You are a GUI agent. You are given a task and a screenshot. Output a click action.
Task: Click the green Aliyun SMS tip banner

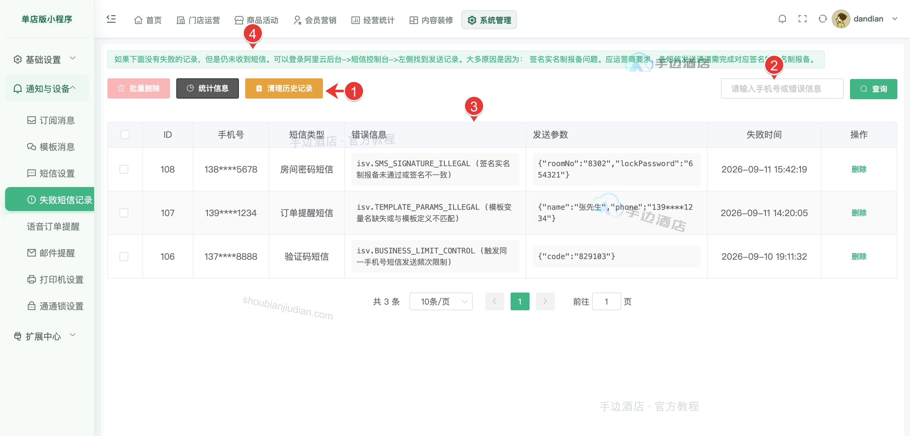click(466, 59)
